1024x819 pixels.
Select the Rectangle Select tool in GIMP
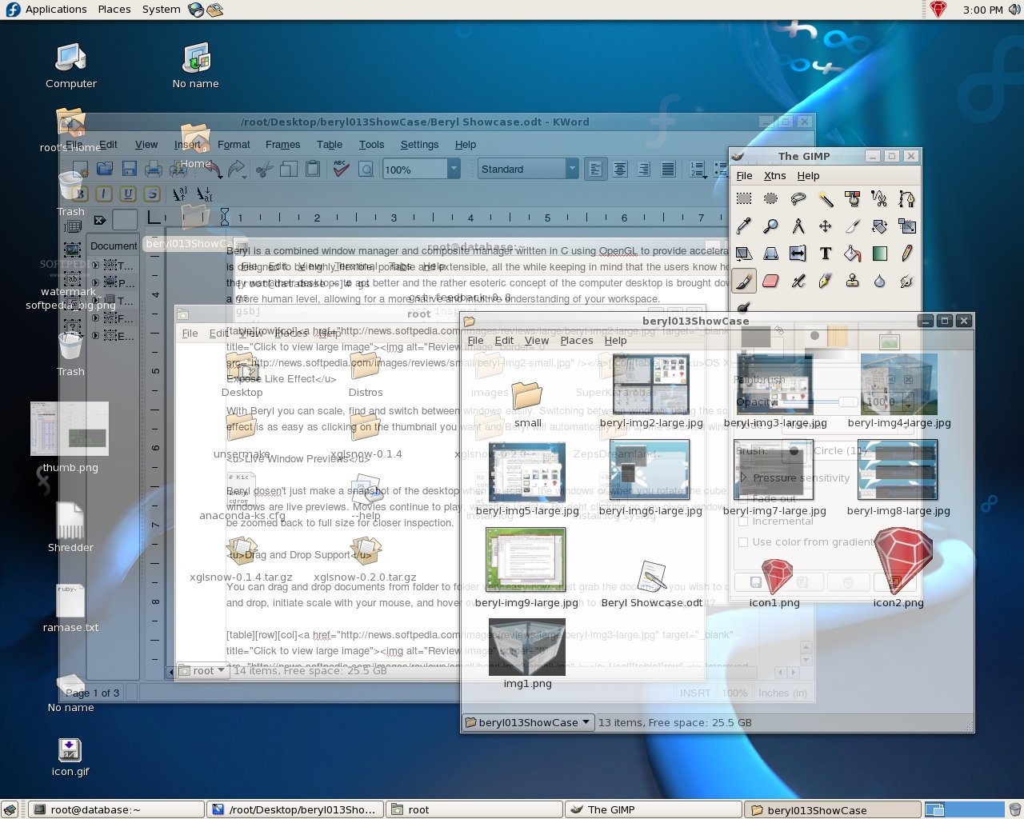(744, 199)
